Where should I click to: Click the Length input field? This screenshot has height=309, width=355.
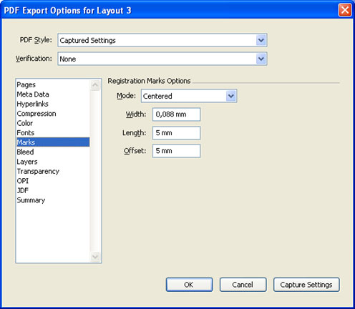pyautogui.click(x=176, y=133)
